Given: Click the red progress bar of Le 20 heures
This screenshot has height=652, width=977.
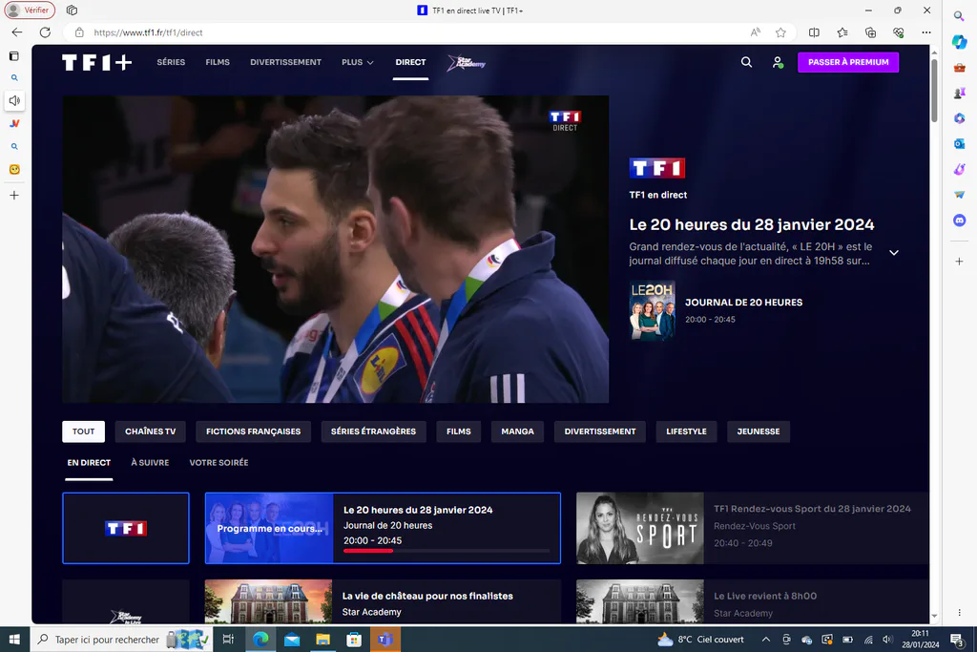Looking at the screenshot, I should click(x=368, y=551).
